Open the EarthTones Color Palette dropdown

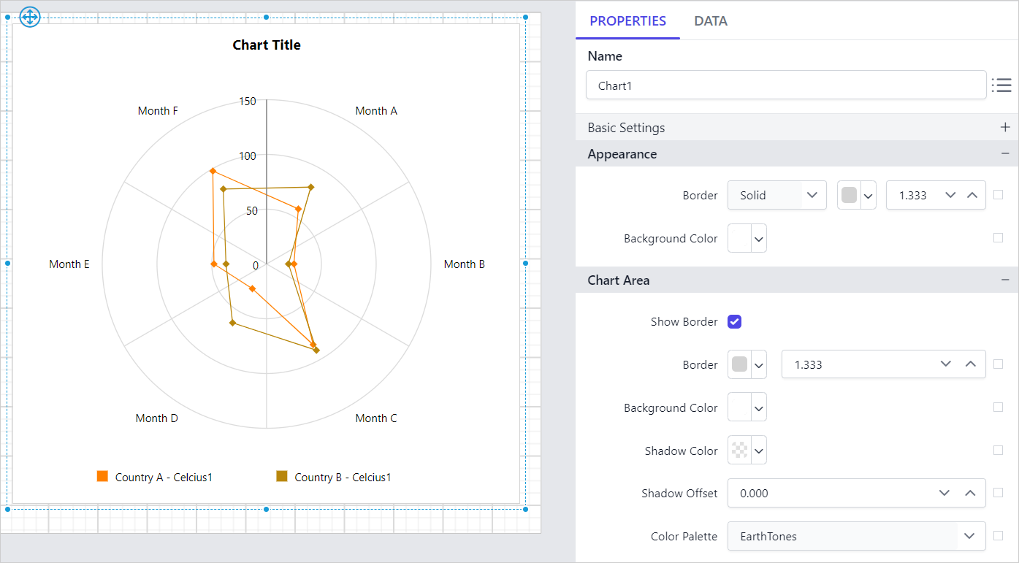click(856, 536)
